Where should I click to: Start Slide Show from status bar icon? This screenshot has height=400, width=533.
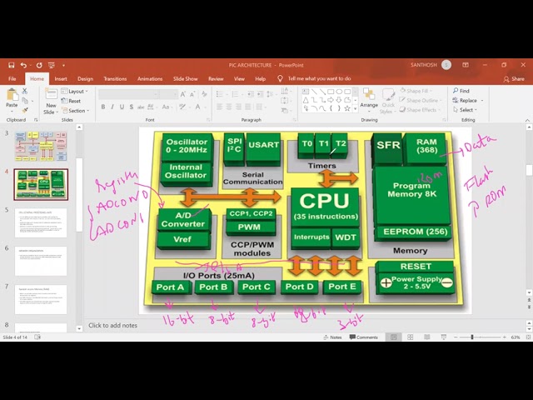coord(444,337)
